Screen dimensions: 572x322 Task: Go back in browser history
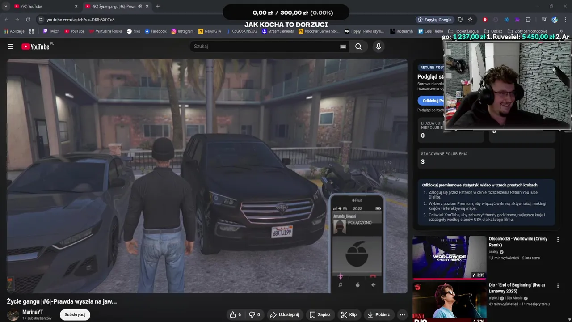click(x=7, y=20)
